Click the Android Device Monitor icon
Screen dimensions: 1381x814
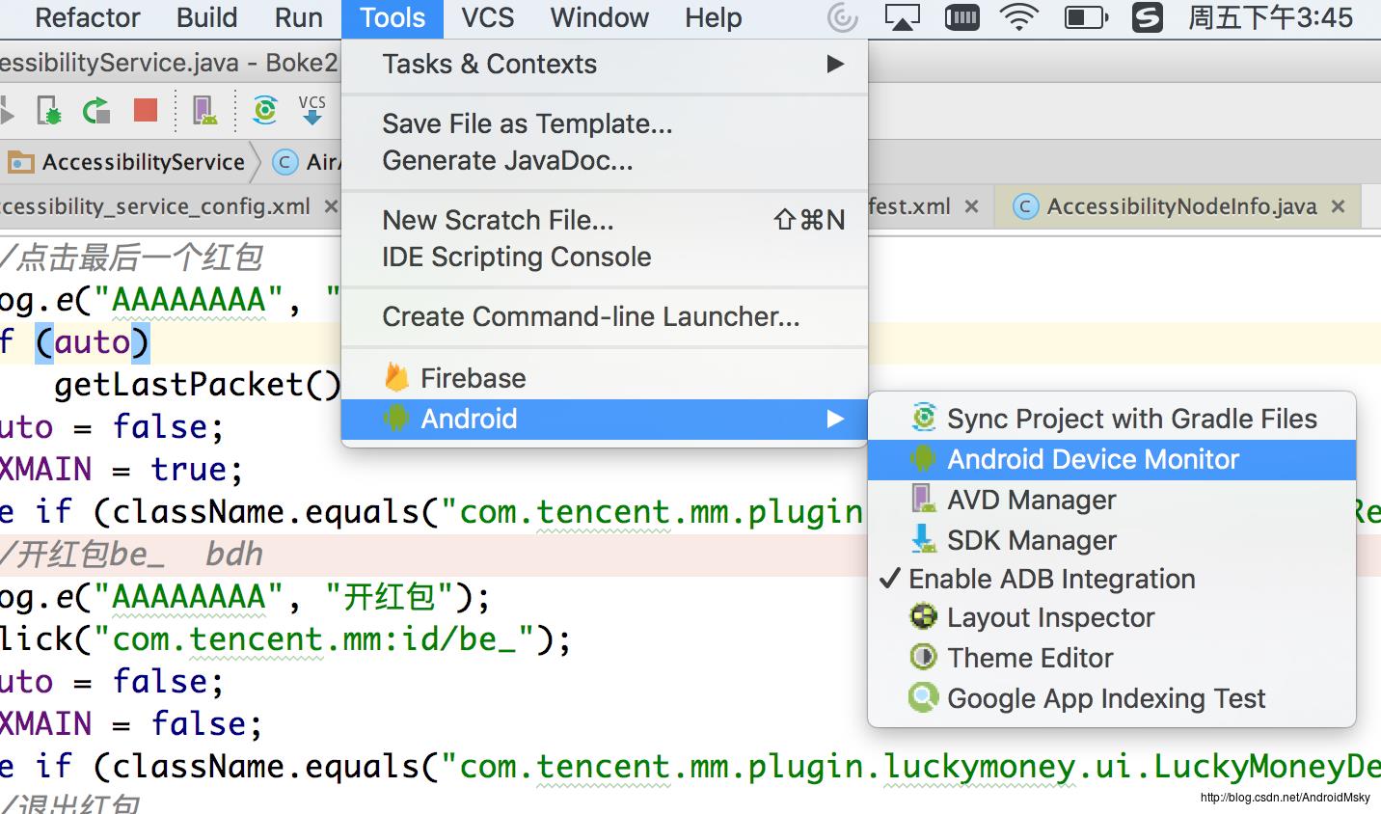924,459
